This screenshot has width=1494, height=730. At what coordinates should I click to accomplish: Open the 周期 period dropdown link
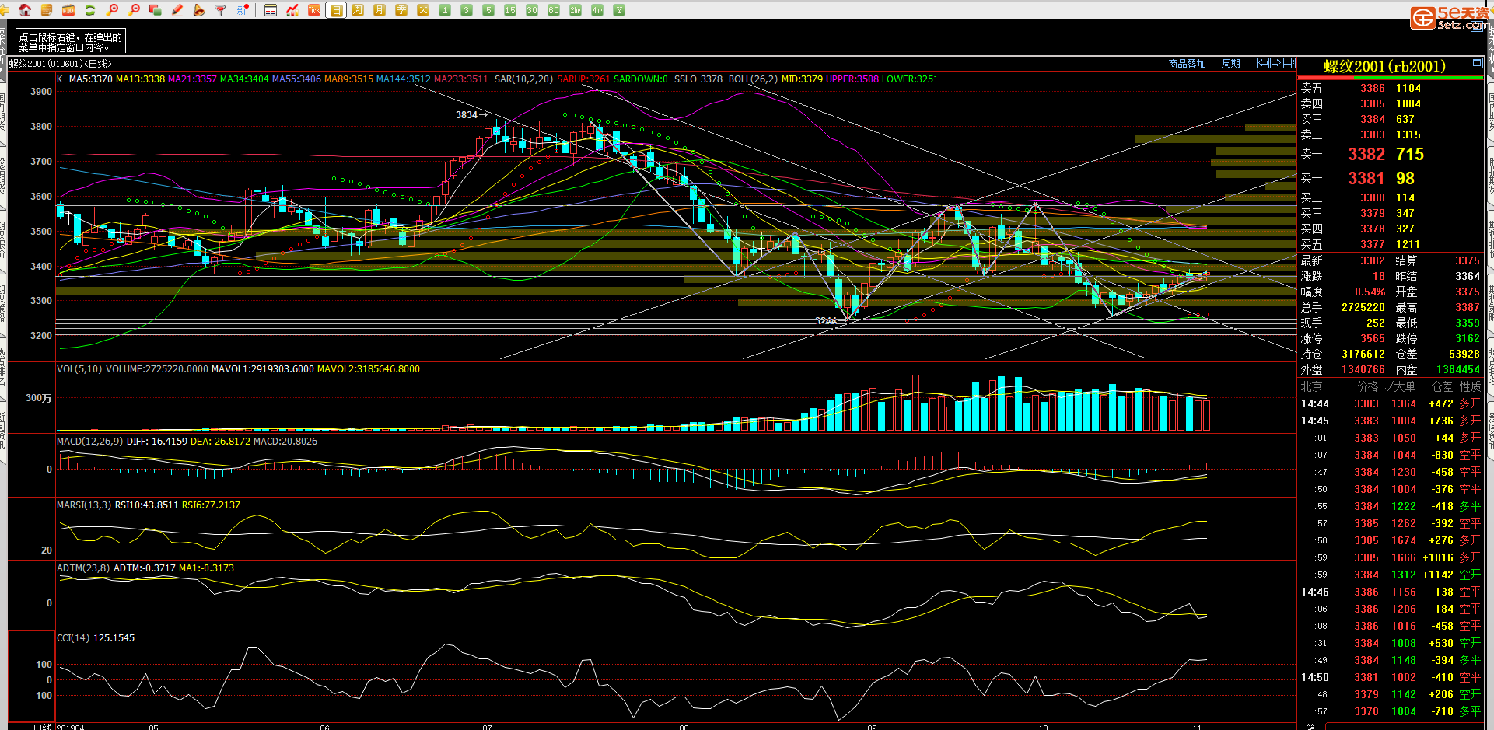(1231, 64)
